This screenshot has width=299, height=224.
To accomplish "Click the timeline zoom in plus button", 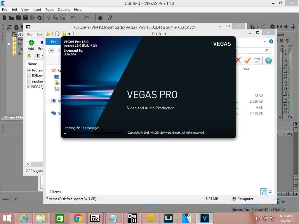I will [284, 194].
